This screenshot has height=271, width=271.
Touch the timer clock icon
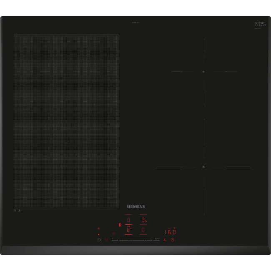172,240
